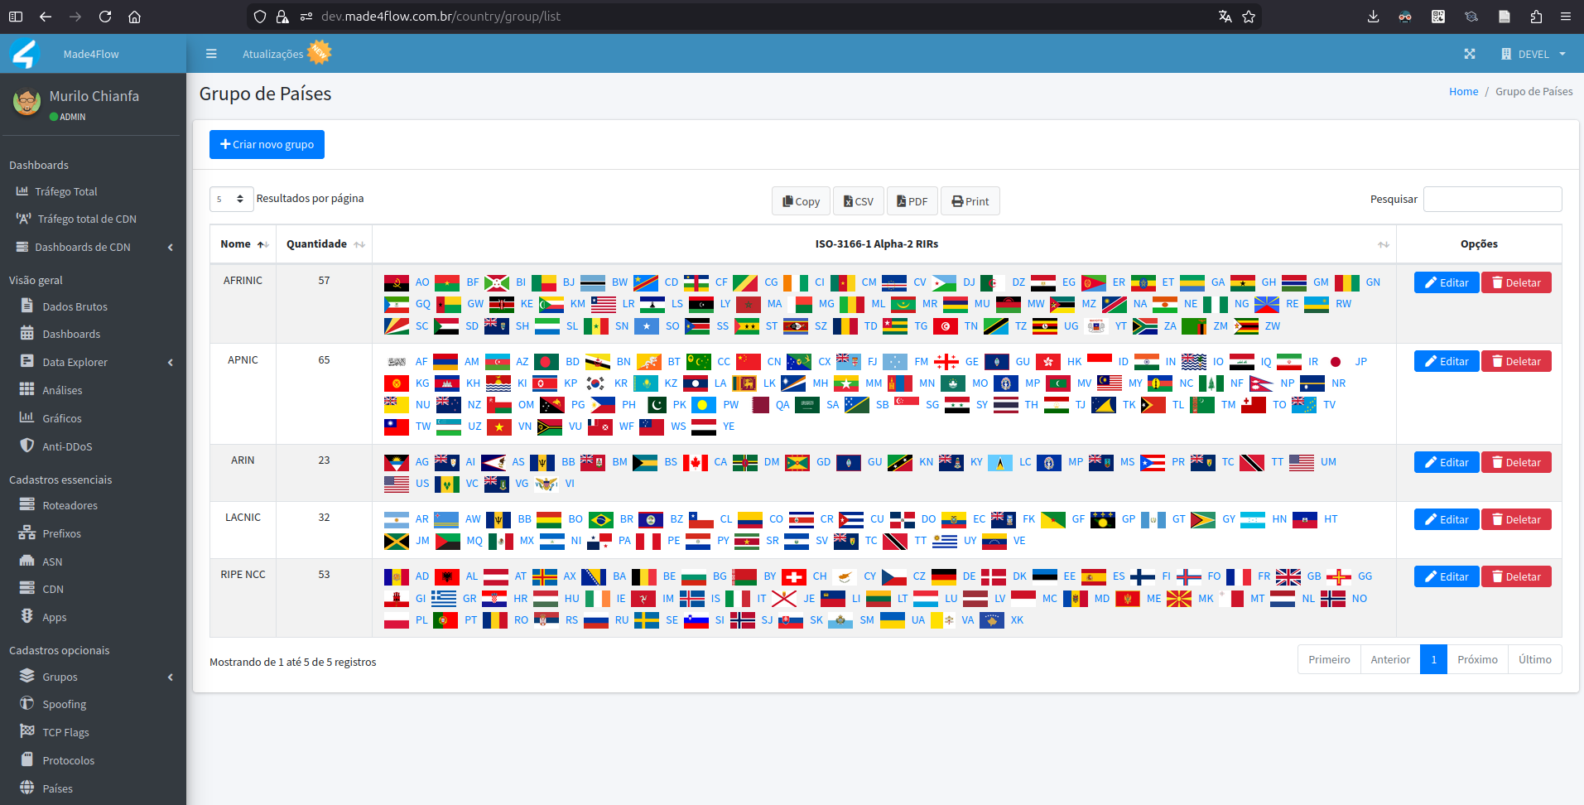Enter fullscreen mode from the top bar

point(1471,54)
